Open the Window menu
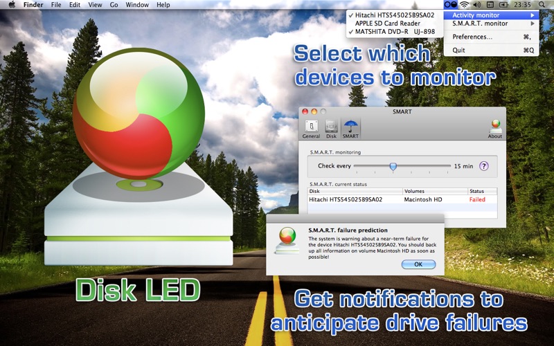Viewport: 554px width, 346px height. tap(137, 5)
